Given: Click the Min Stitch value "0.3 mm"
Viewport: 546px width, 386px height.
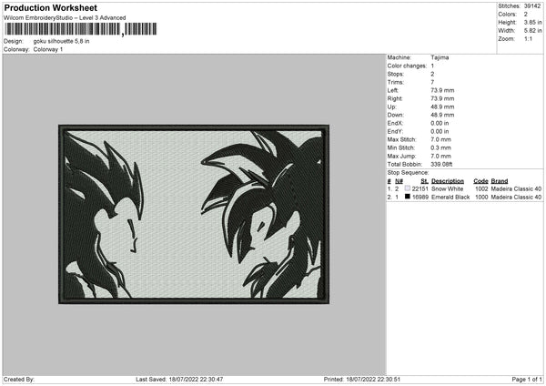Looking at the screenshot, I should click(x=440, y=148).
